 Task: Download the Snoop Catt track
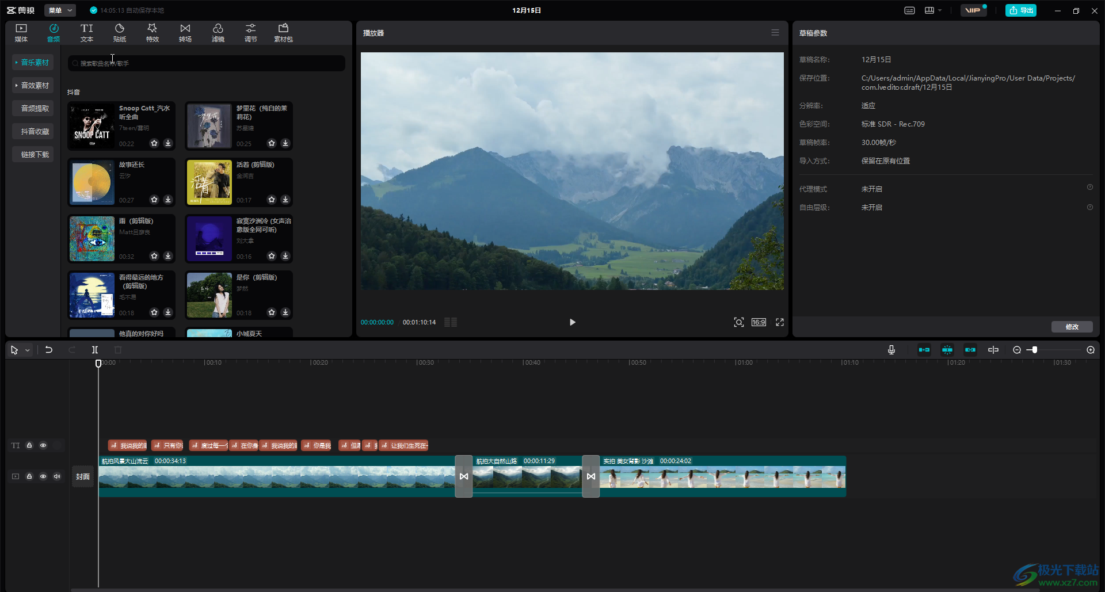[168, 143]
